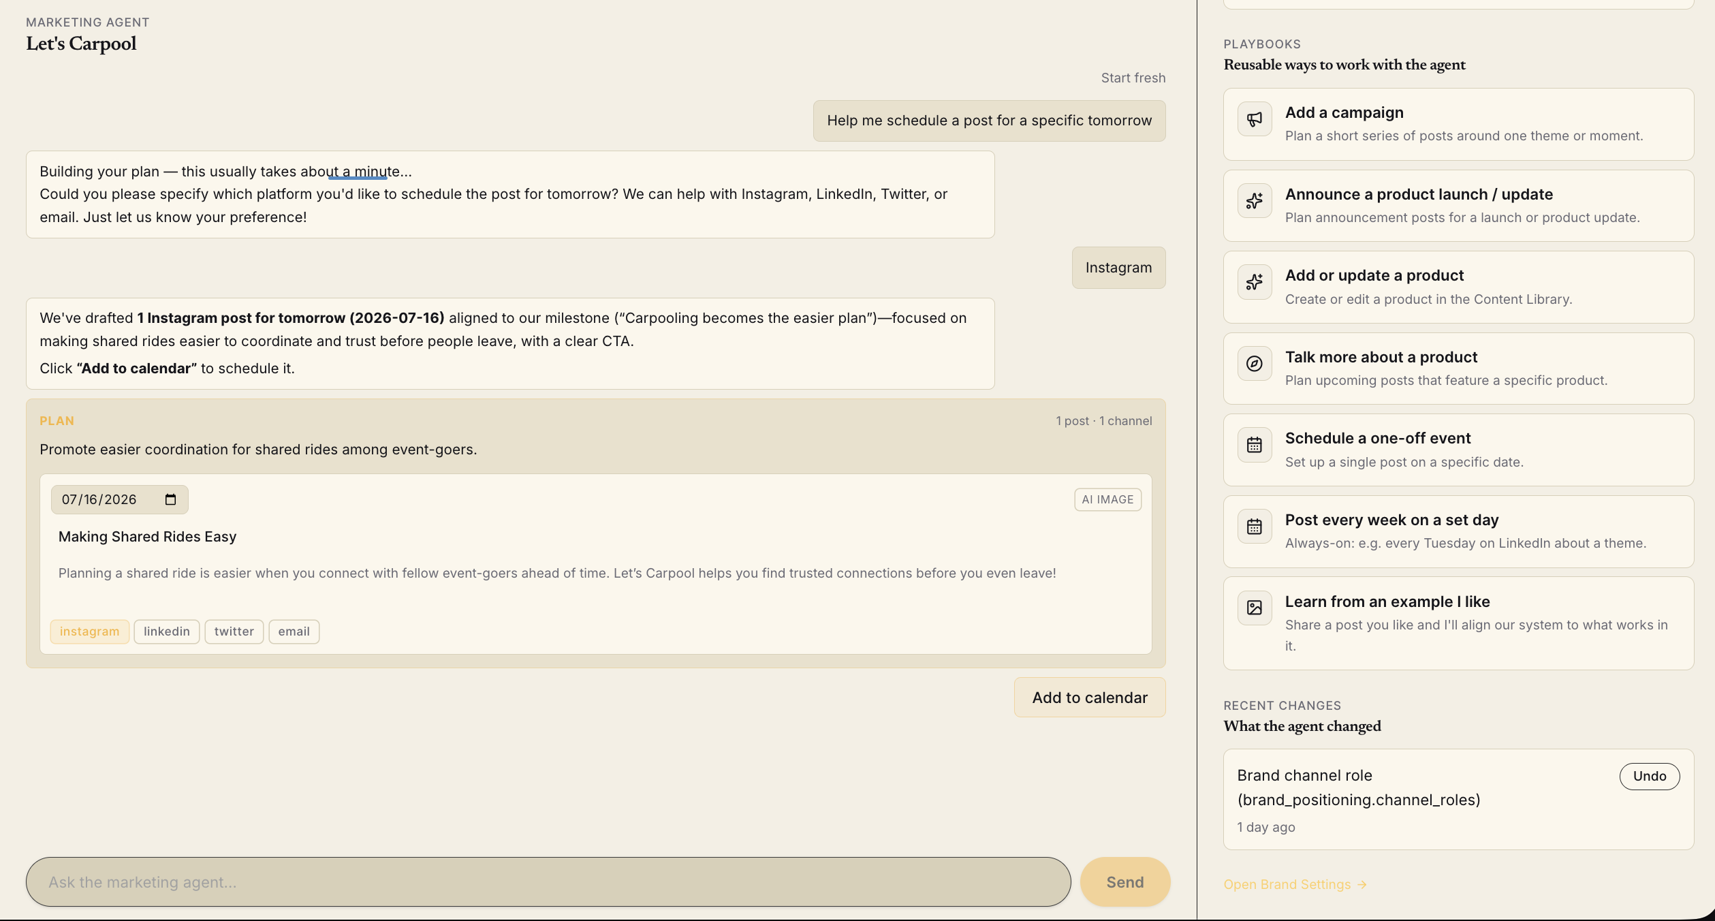Toggle the instagram channel chip
The image size is (1715, 921).
89,631
